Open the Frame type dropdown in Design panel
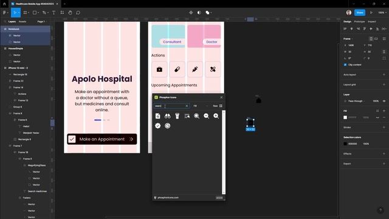The width and height of the screenshot is (389, 219). click(x=348, y=39)
